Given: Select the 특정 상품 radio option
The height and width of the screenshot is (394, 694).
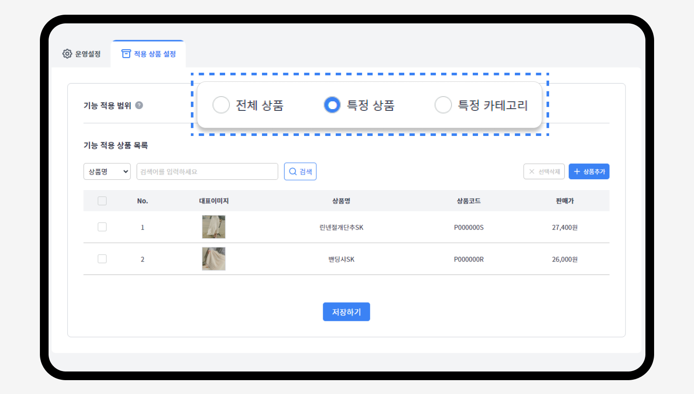Looking at the screenshot, I should [332, 105].
